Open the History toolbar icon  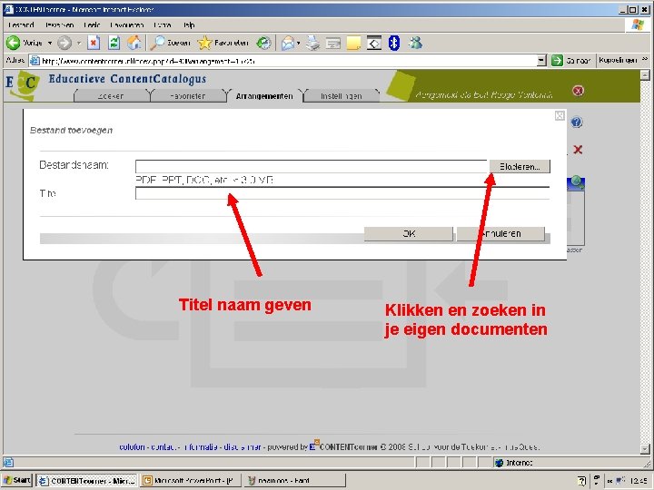[x=263, y=43]
